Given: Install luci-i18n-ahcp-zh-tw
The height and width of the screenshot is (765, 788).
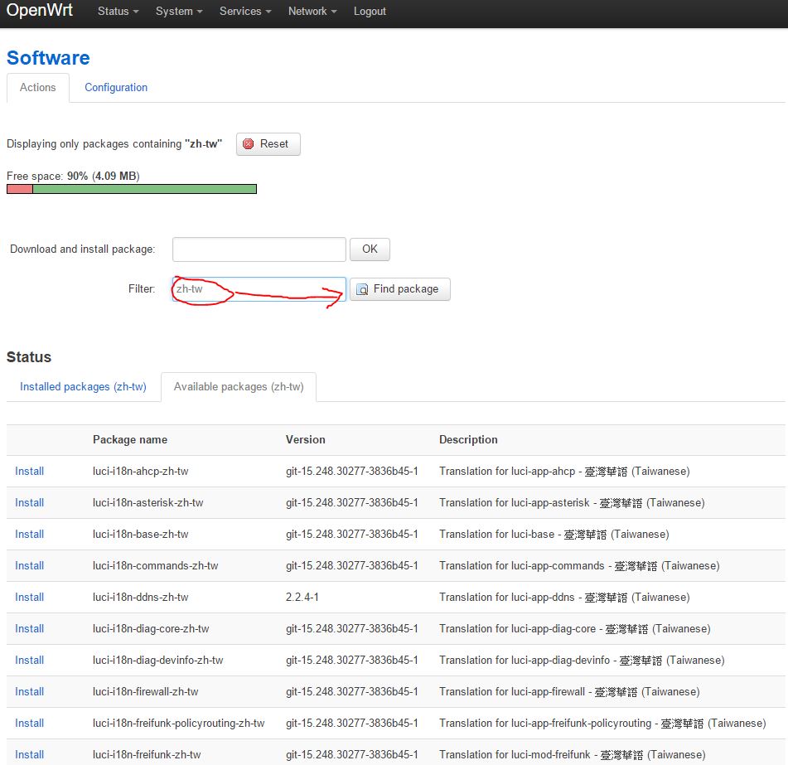Looking at the screenshot, I should (x=29, y=472).
